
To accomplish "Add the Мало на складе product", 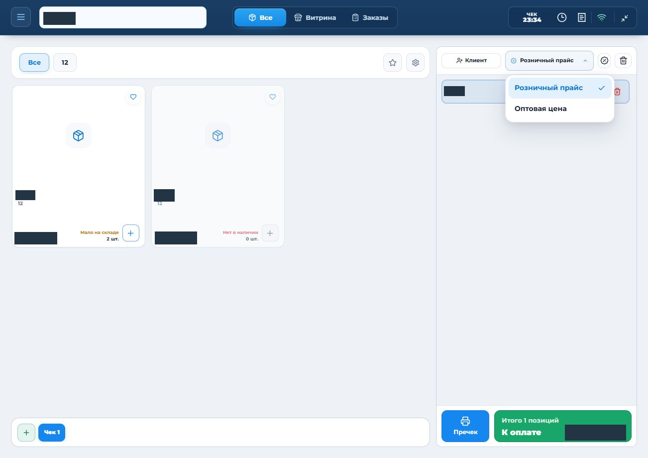I will [131, 233].
